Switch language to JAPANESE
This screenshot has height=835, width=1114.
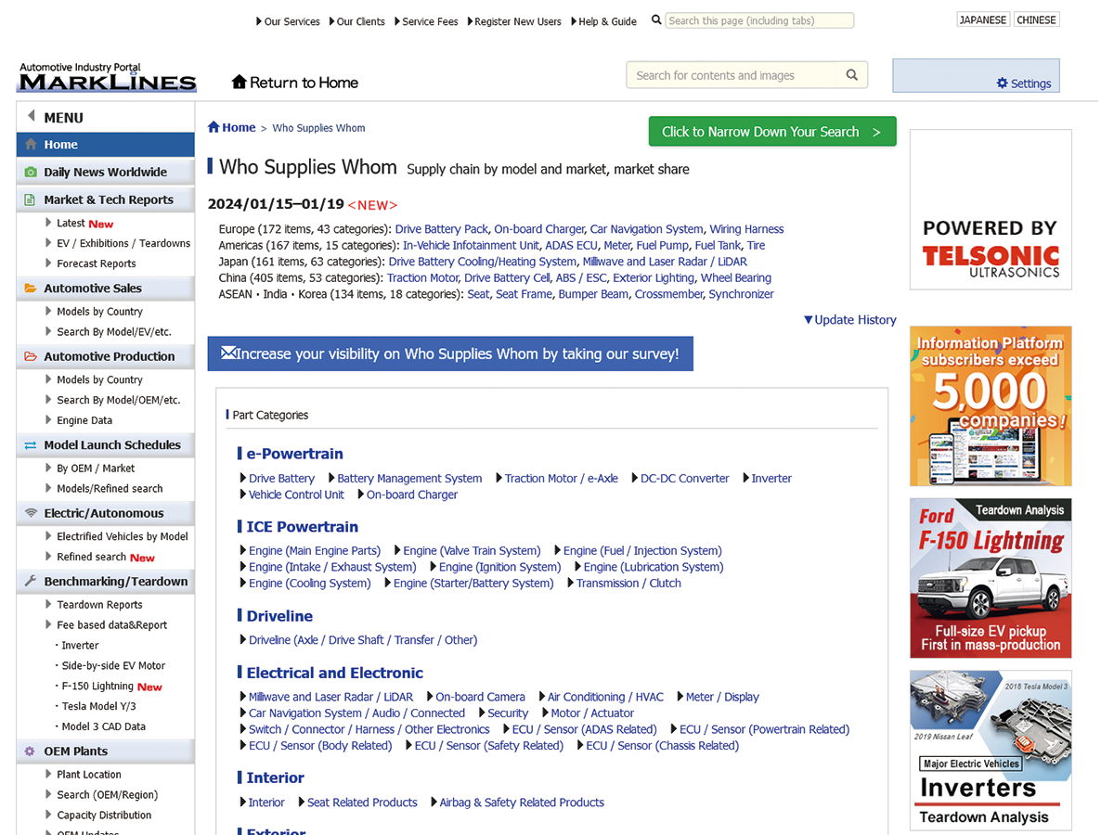[983, 19]
